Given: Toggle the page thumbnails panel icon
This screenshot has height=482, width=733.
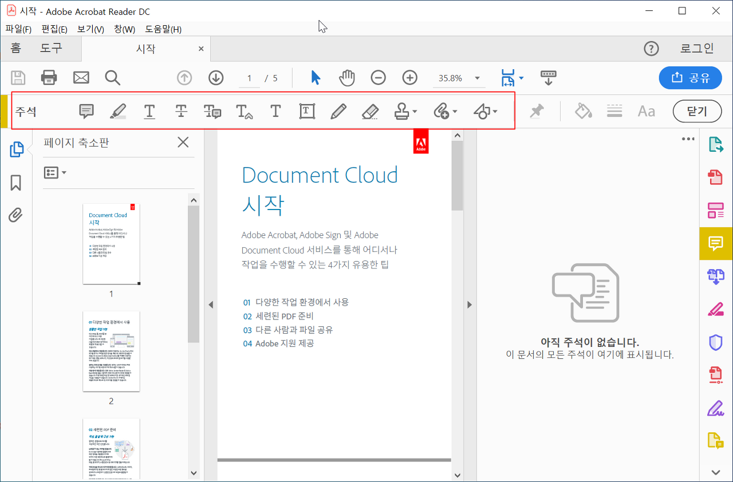Looking at the screenshot, I should 16,149.
